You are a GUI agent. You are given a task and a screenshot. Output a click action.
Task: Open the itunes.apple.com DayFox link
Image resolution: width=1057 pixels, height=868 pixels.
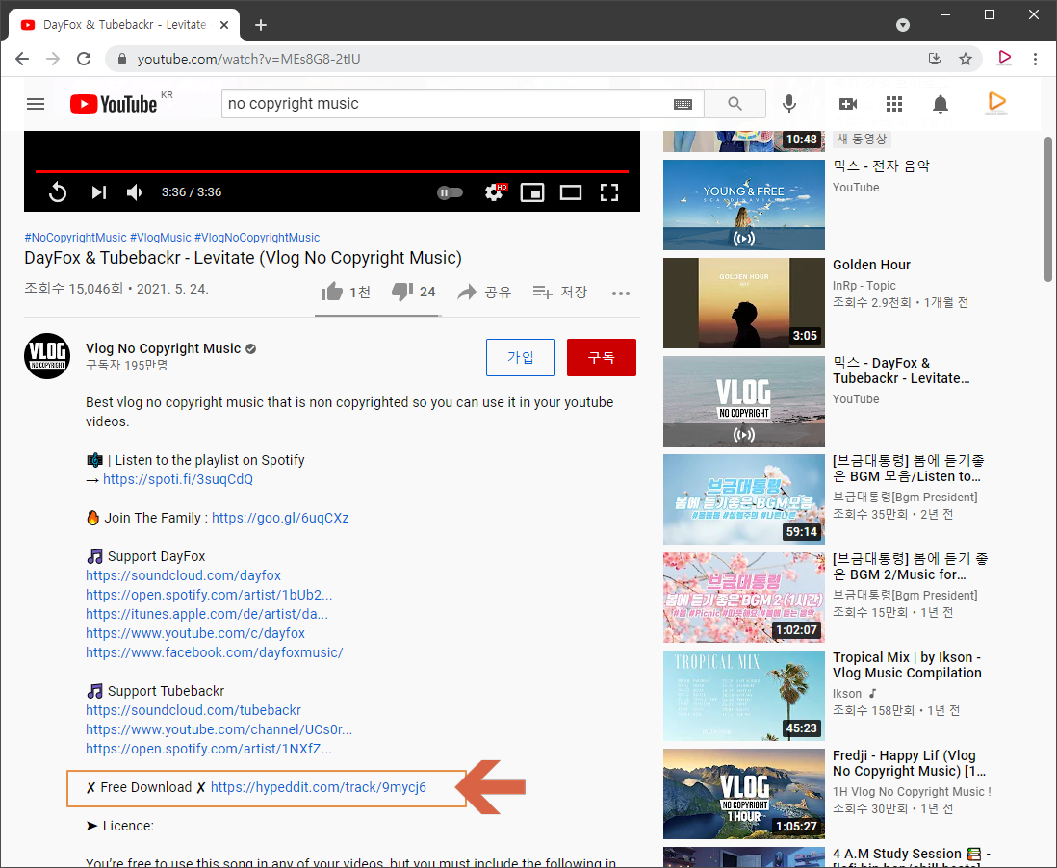click(x=207, y=614)
